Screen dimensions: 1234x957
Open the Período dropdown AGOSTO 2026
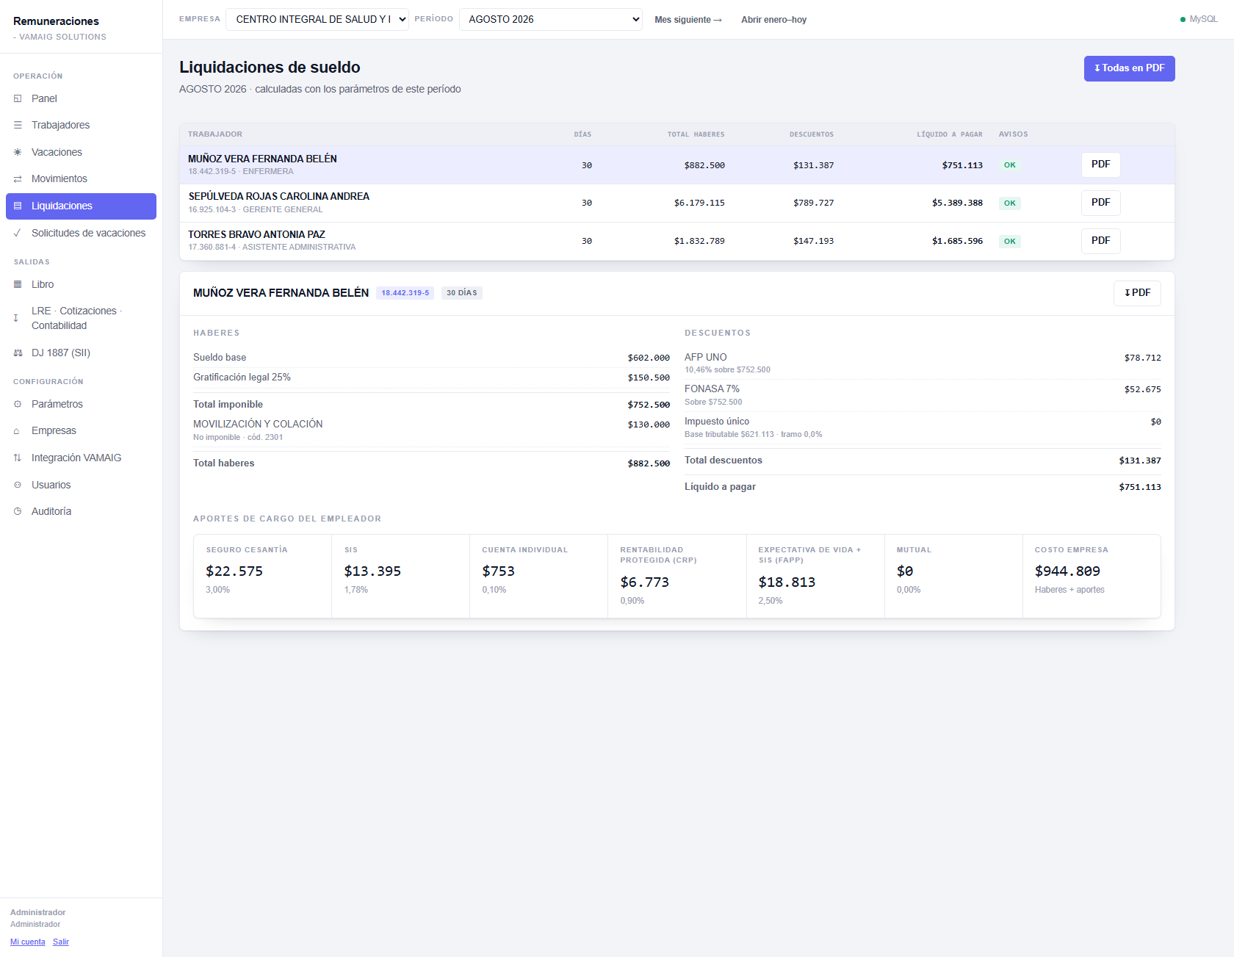pyautogui.click(x=551, y=19)
